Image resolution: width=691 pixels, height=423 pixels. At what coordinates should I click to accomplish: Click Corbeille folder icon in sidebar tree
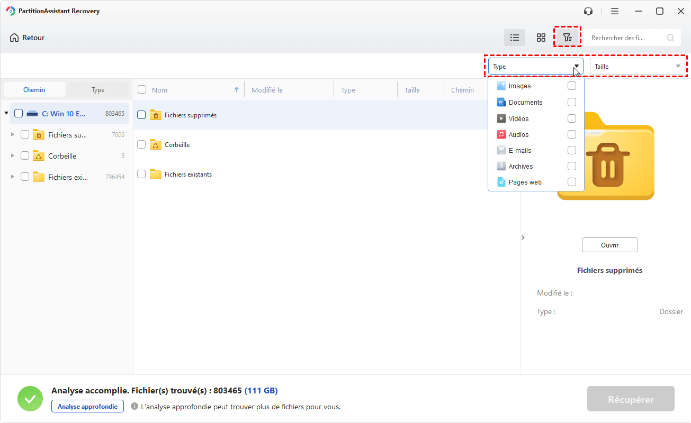[39, 156]
